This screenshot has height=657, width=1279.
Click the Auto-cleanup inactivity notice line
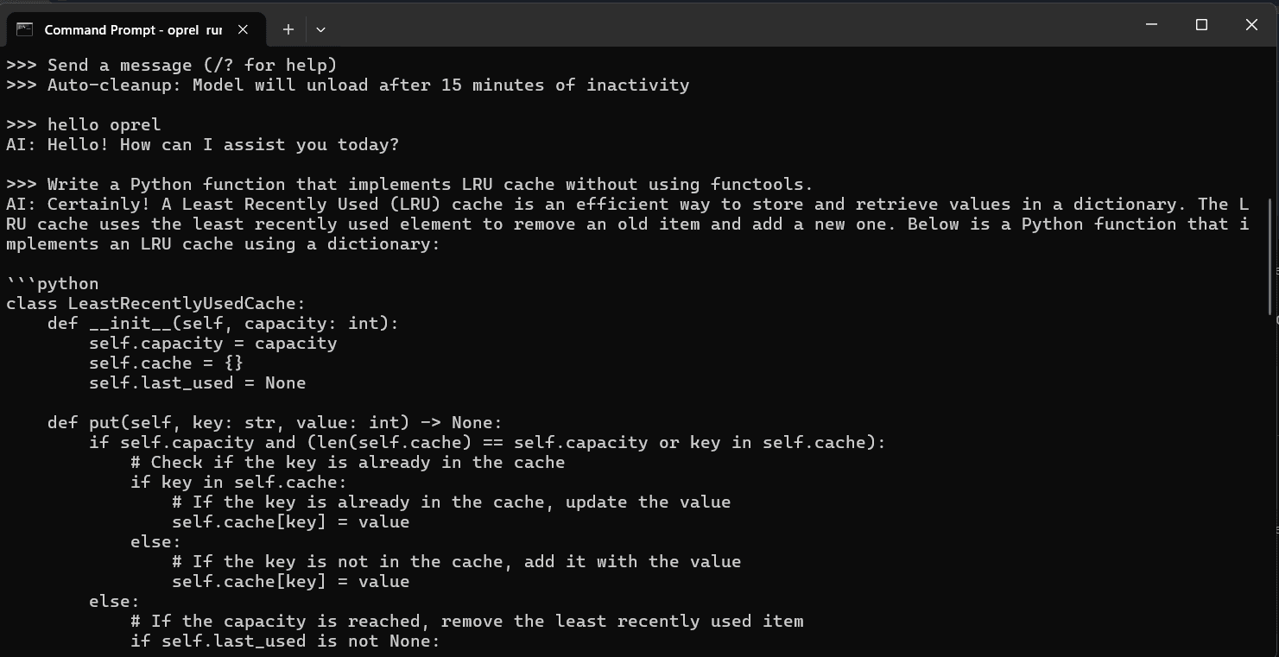345,85
